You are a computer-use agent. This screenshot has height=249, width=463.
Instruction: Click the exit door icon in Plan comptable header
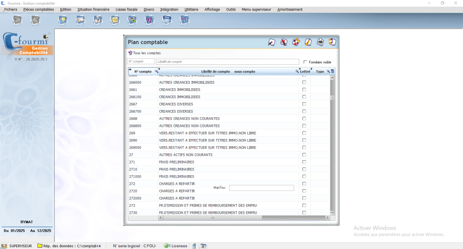pyautogui.click(x=332, y=42)
